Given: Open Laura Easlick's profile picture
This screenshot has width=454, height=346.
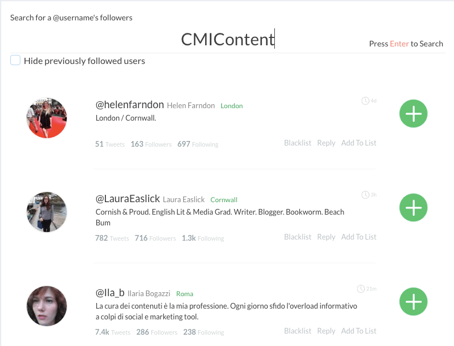Looking at the screenshot, I should (x=46, y=212).
